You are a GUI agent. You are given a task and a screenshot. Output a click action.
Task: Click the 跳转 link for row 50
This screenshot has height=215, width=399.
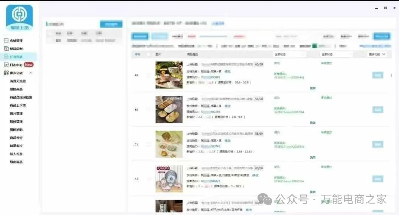[x=313, y=123]
